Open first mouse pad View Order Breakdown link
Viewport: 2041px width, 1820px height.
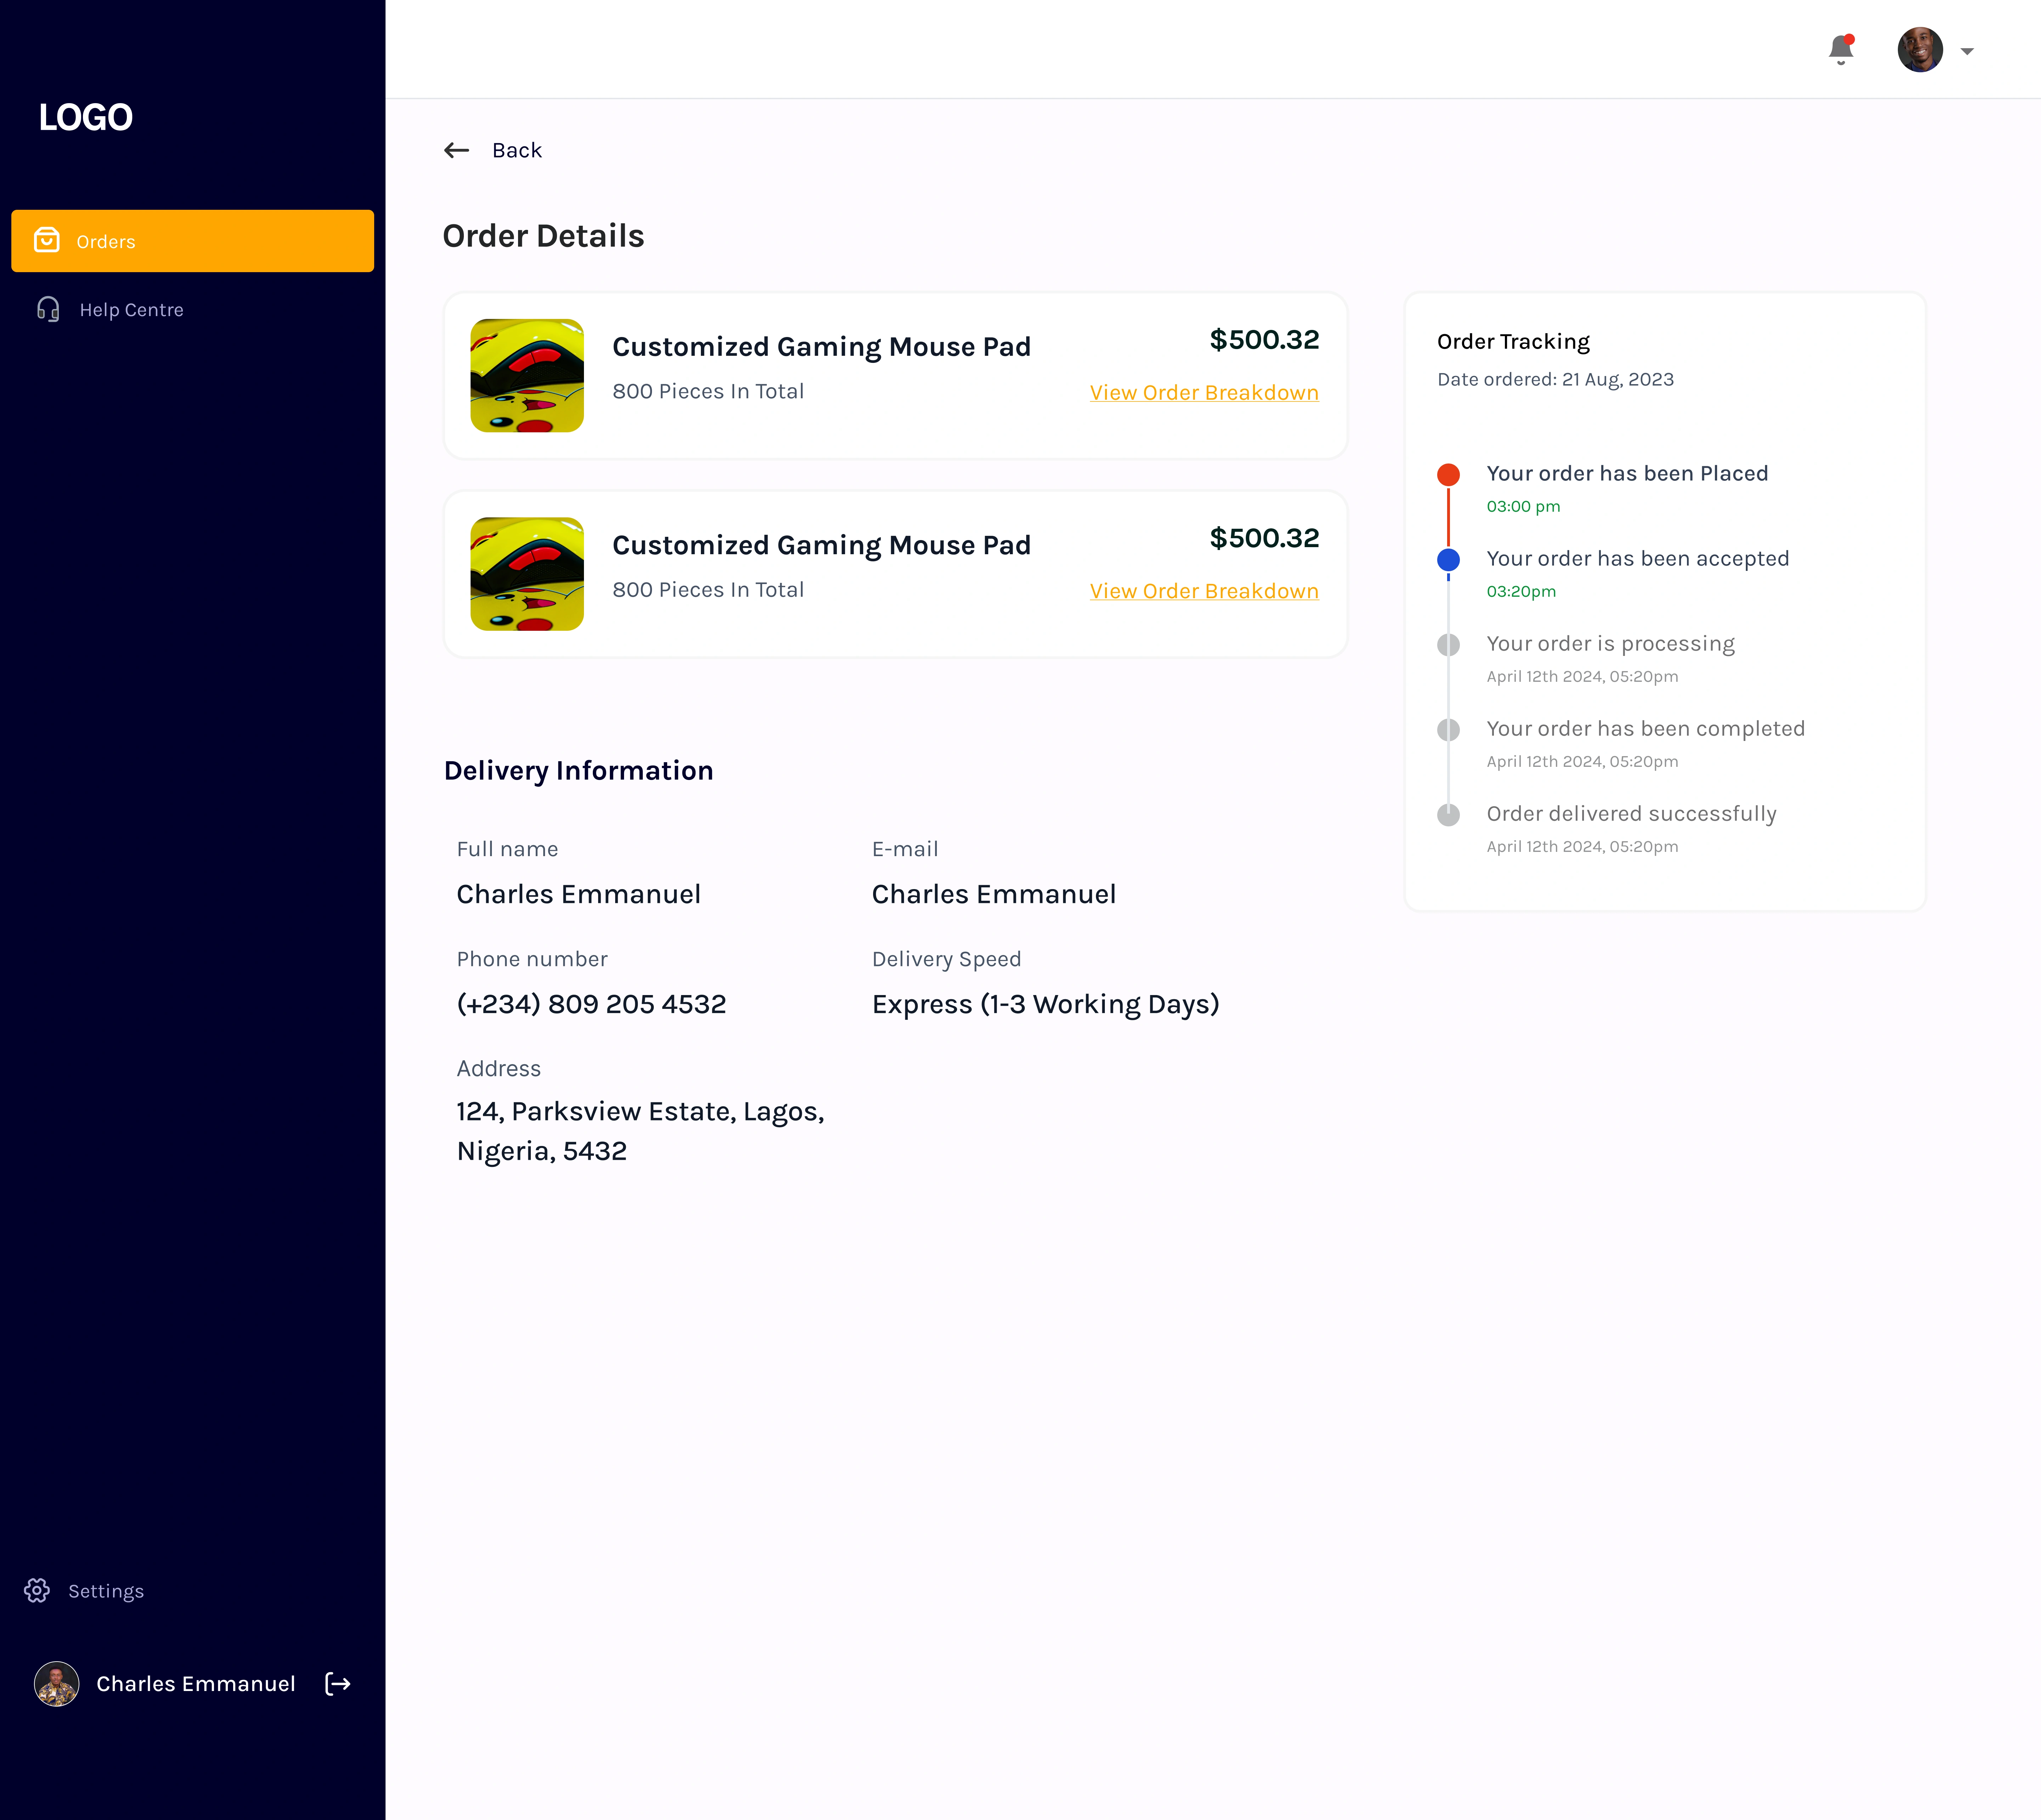[1204, 393]
